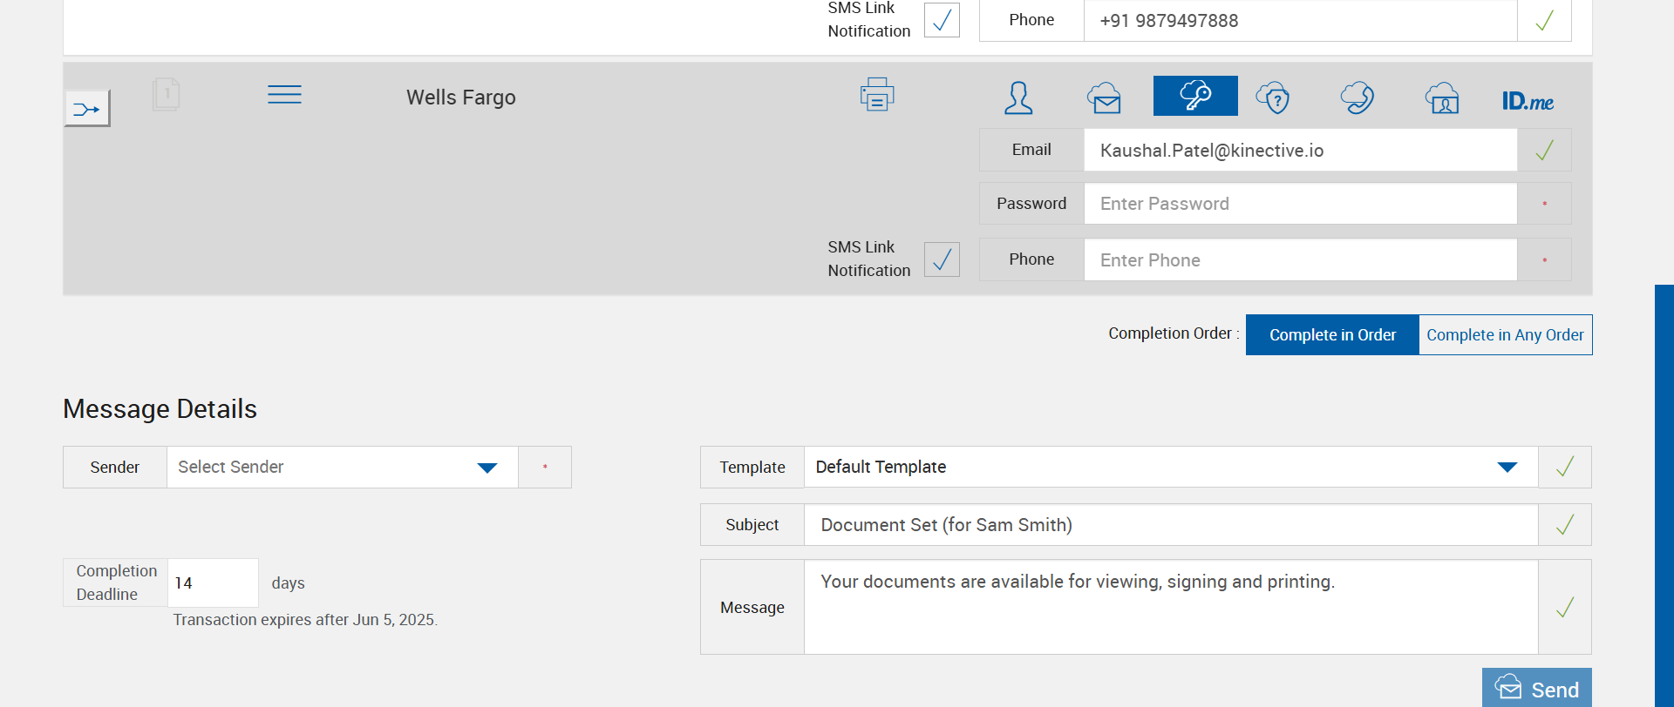Choose the cloud phone call authentication icon
The height and width of the screenshot is (707, 1674).
[x=1358, y=98]
